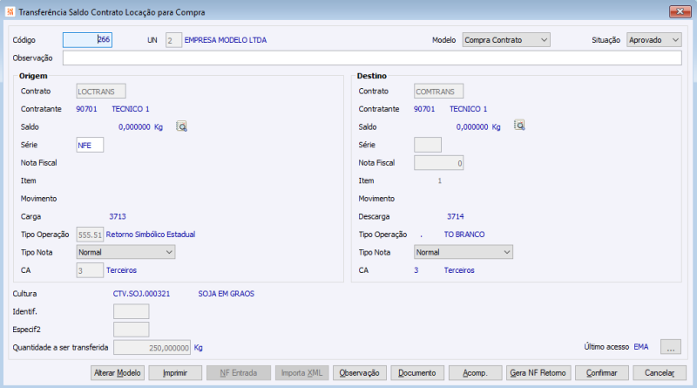Screen dimensions: 697x388
Task: Focus the Origem Série field NFE
Action: pyautogui.click(x=90, y=145)
